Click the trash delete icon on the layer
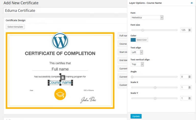The width and height of the screenshot is (196, 120). point(63,78)
